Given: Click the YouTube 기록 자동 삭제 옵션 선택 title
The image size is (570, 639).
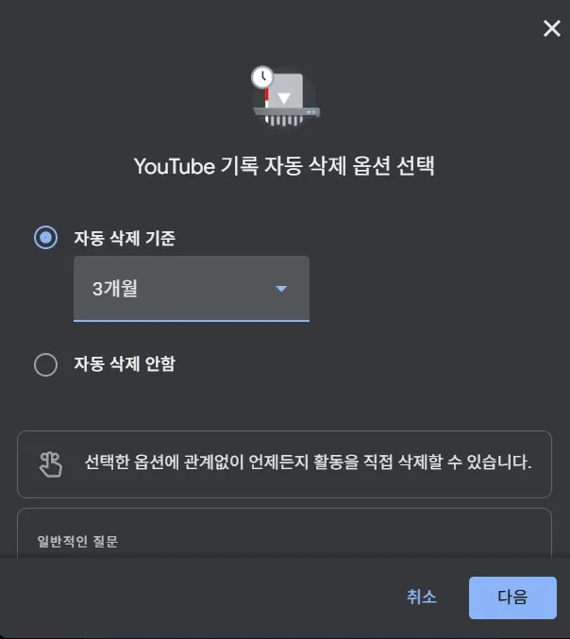Looking at the screenshot, I should (284, 166).
